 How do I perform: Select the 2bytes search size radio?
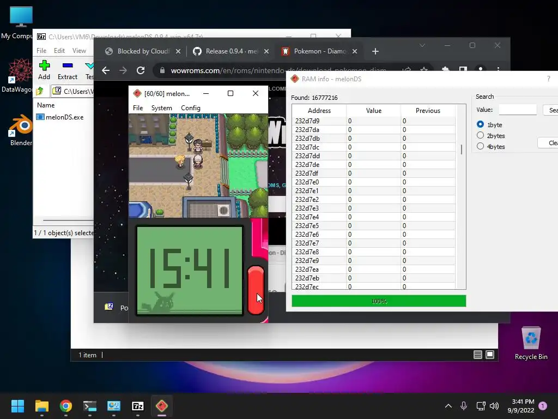click(480, 135)
